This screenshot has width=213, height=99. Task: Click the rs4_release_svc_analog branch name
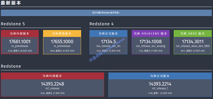(151, 46)
